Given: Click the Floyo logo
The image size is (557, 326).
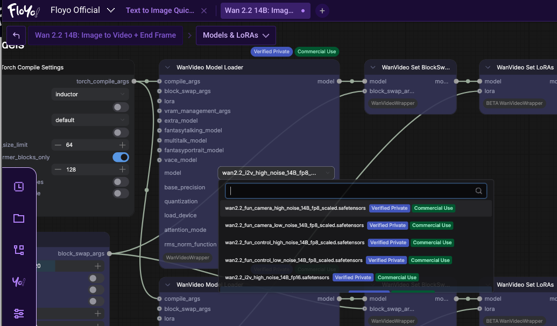Looking at the screenshot, I should pyautogui.click(x=24, y=10).
